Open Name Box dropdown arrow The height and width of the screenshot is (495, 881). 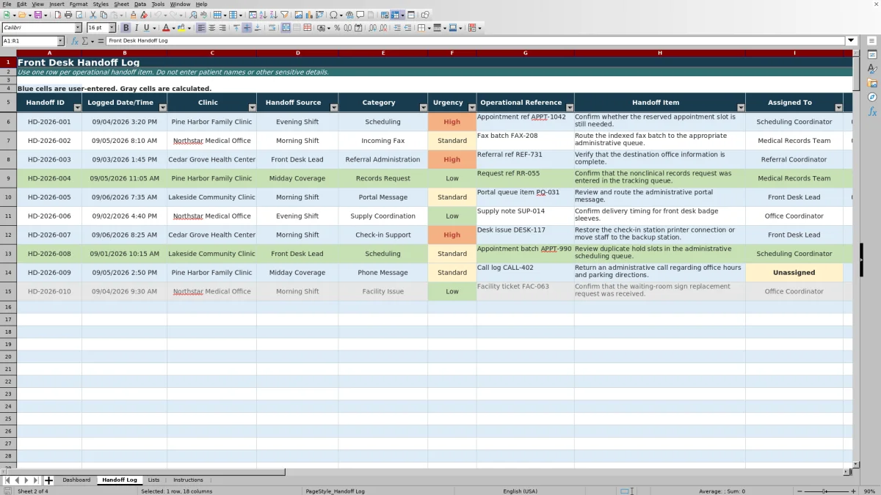pos(61,41)
